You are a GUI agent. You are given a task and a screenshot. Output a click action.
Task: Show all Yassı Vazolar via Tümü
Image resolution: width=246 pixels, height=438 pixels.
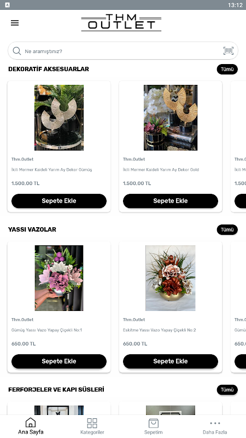point(227,229)
